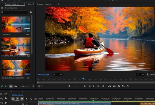Screen dimensions: 155x105
Task: Toggle the green pencil writable project icon
Action: (x=2, y=86)
